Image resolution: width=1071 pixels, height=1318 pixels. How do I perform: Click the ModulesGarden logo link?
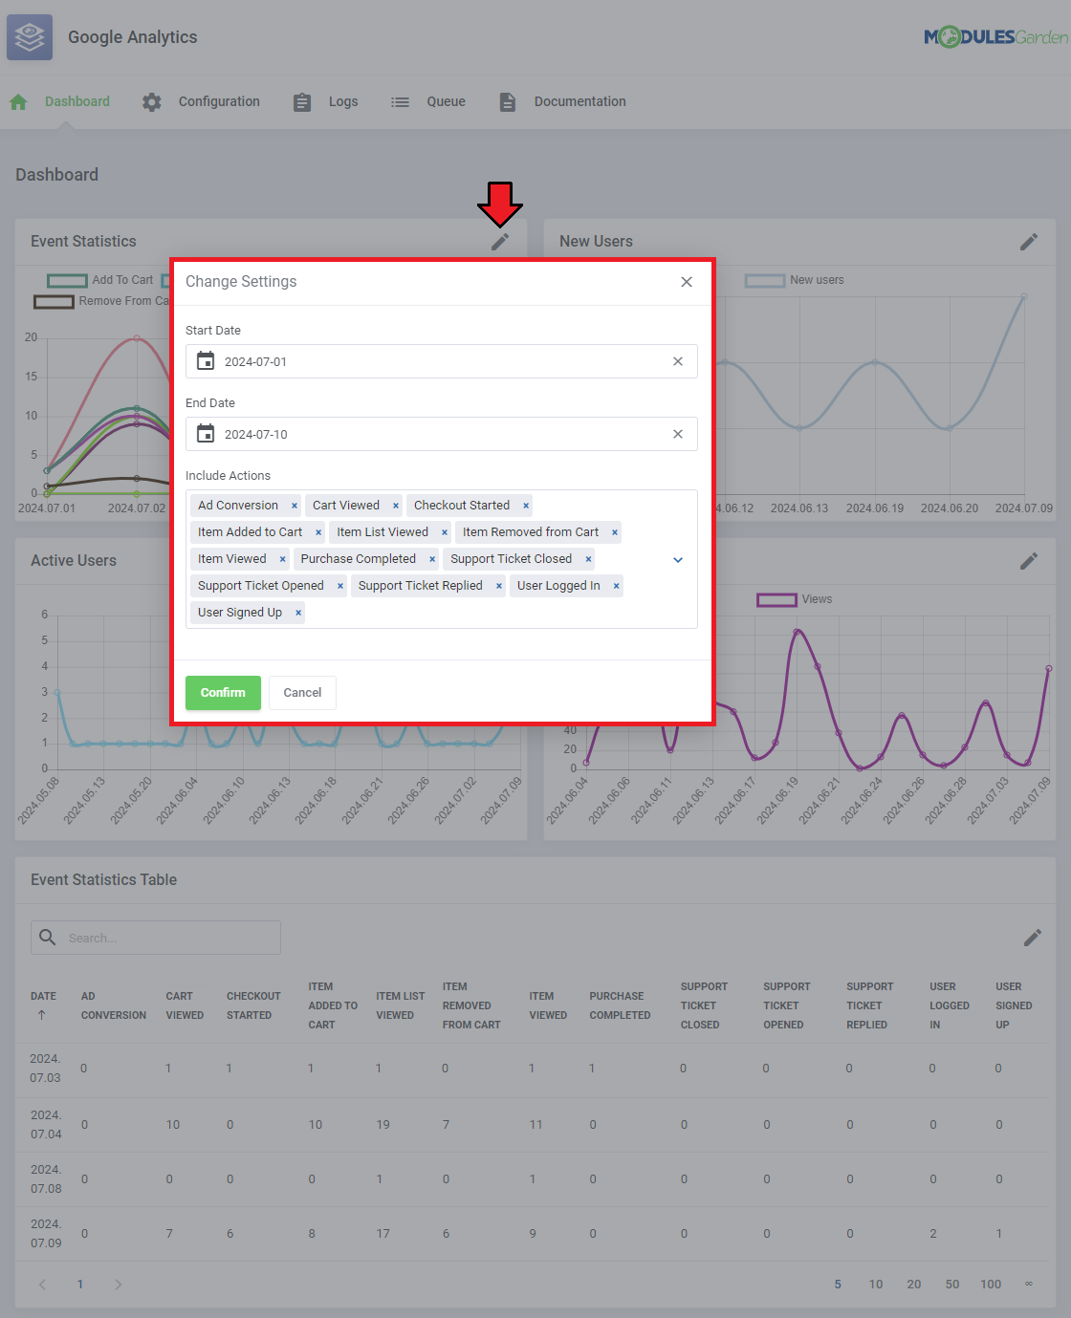point(995,37)
